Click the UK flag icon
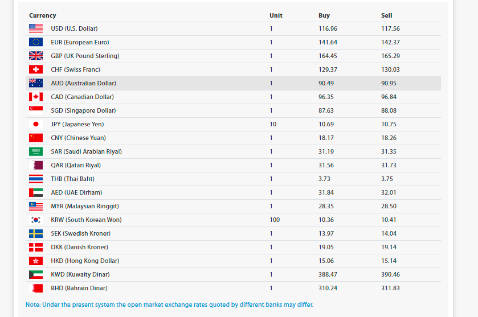Image resolution: width=478 pixels, height=317 pixels. pos(36,56)
